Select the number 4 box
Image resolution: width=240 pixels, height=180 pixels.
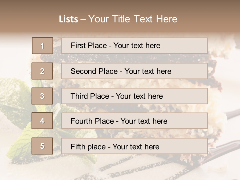(42, 121)
